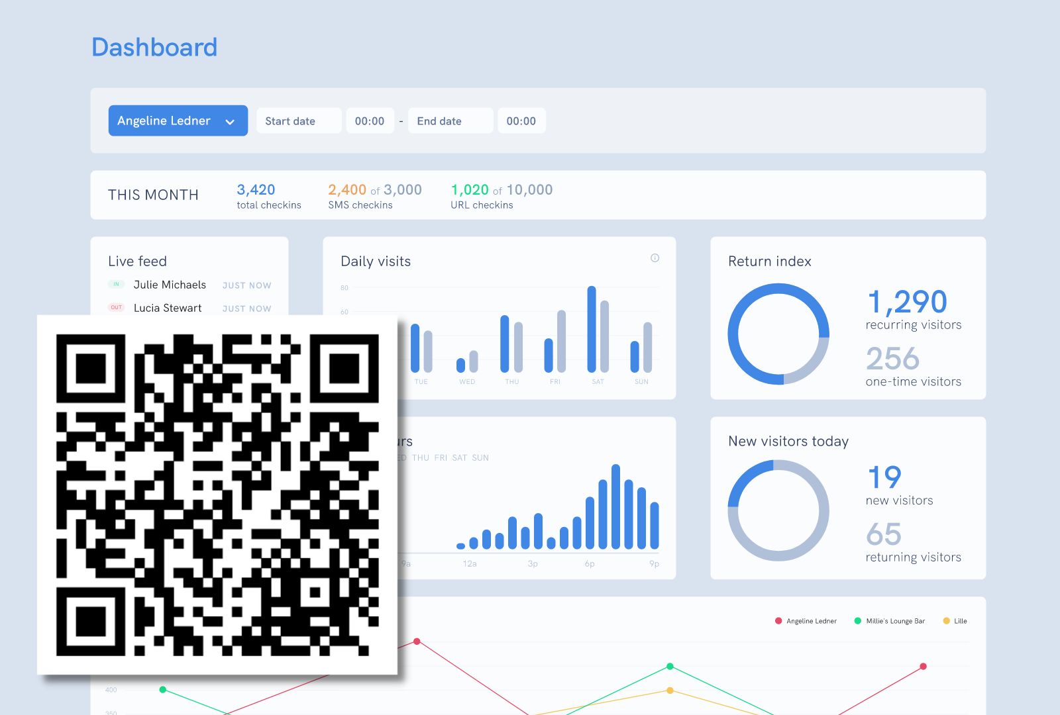Click the 'OUT' badge next to Lucia Stewart
1060x715 pixels.
116,307
